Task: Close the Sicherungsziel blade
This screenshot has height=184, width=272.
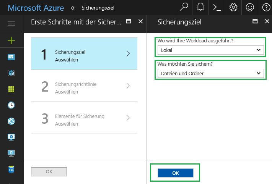Action: tap(267, 21)
